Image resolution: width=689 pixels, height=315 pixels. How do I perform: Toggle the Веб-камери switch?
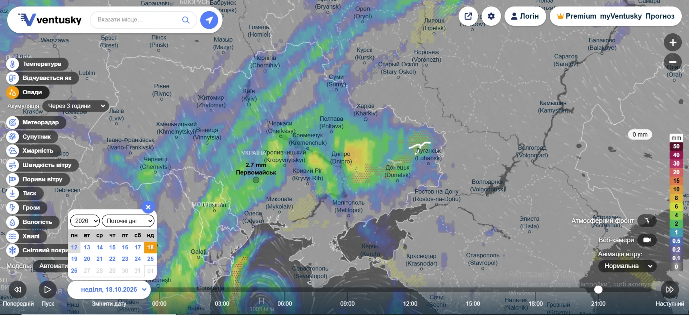pyautogui.click(x=647, y=240)
